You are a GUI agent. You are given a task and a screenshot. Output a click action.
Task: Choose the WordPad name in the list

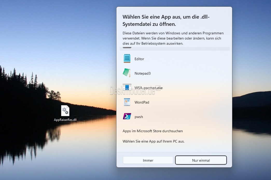[x=142, y=102]
